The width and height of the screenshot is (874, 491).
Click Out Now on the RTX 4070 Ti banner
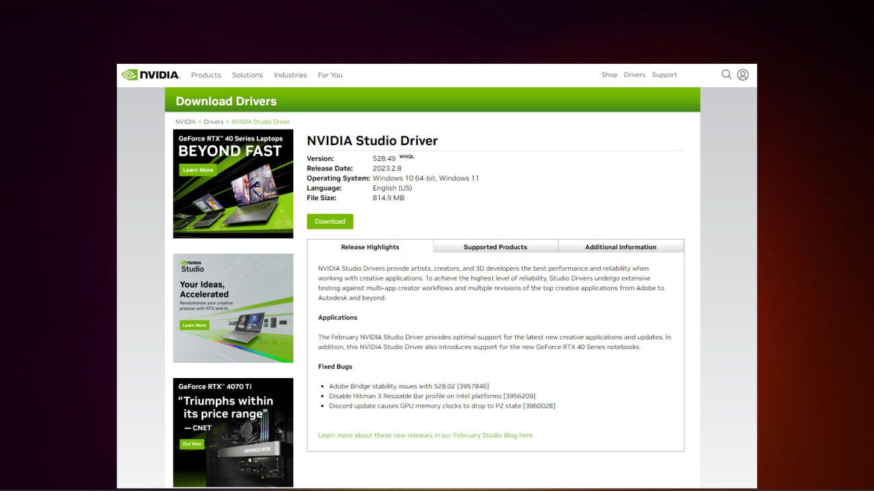[x=192, y=443]
